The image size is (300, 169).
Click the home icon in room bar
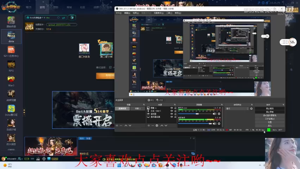pyautogui.click(x=28, y=18)
